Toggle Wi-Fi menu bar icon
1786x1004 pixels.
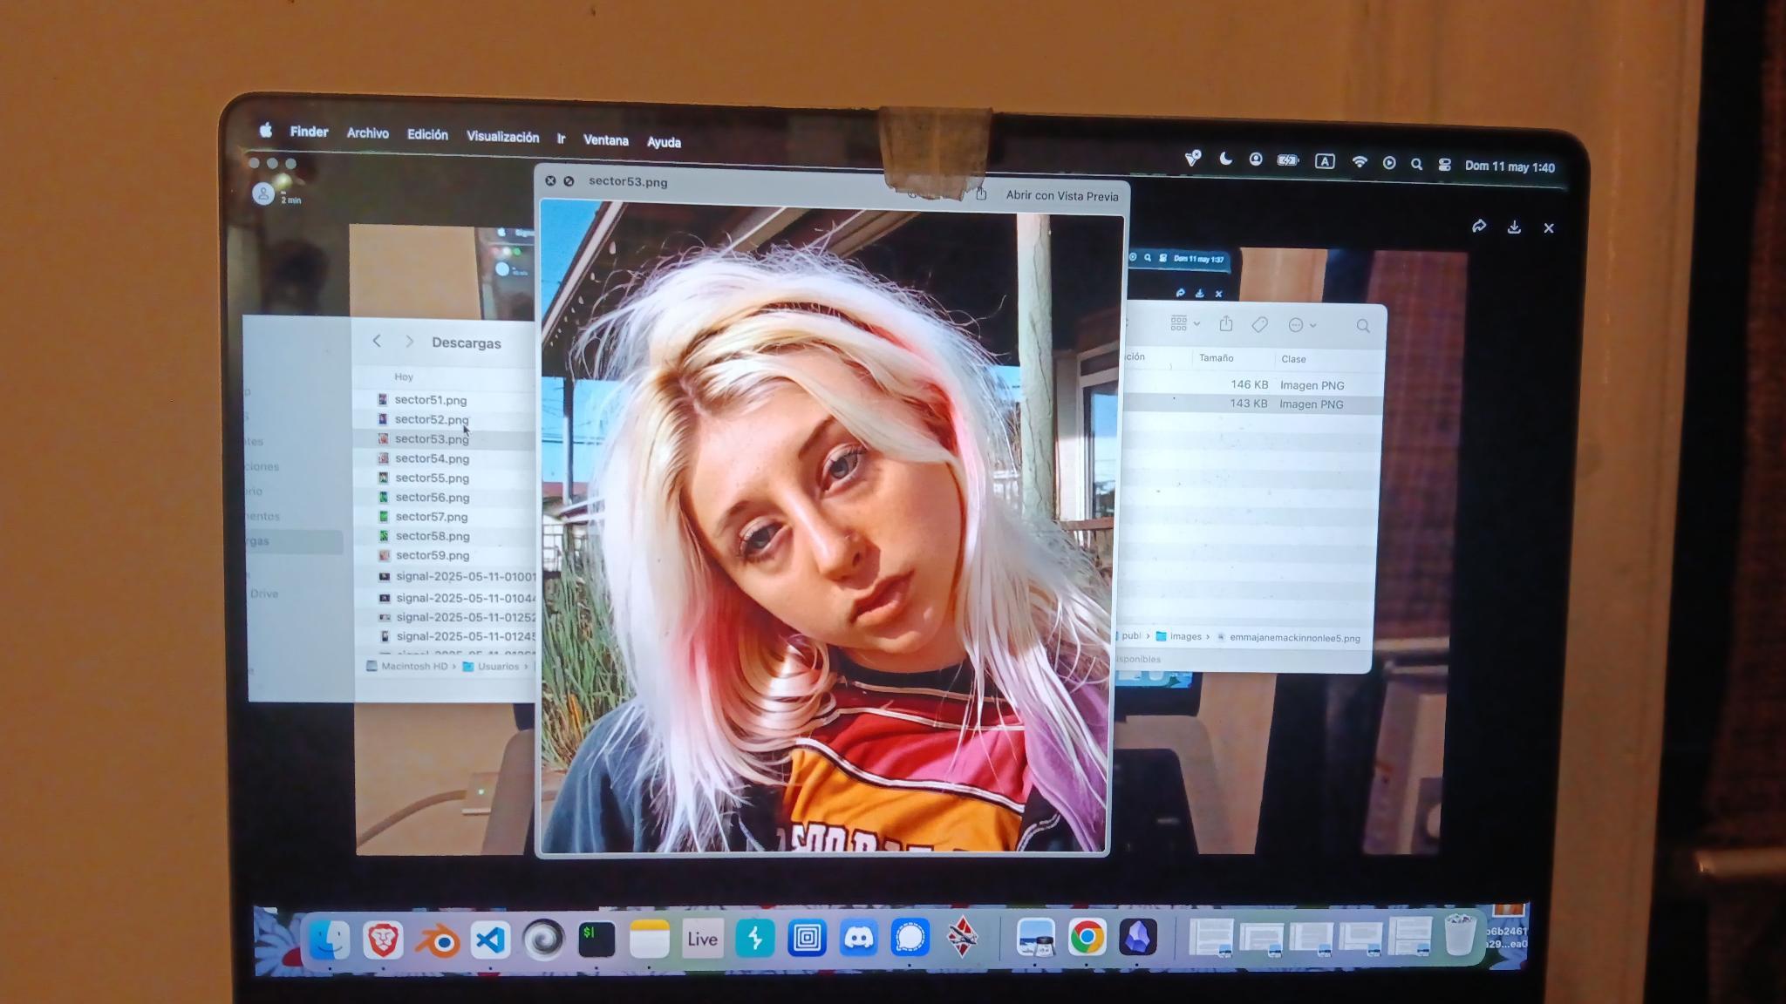point(1359,161)
